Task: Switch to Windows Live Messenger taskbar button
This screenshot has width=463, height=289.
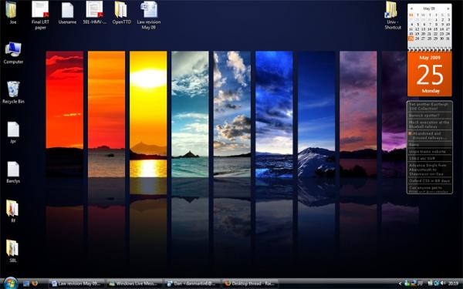Action: point(134,284)
